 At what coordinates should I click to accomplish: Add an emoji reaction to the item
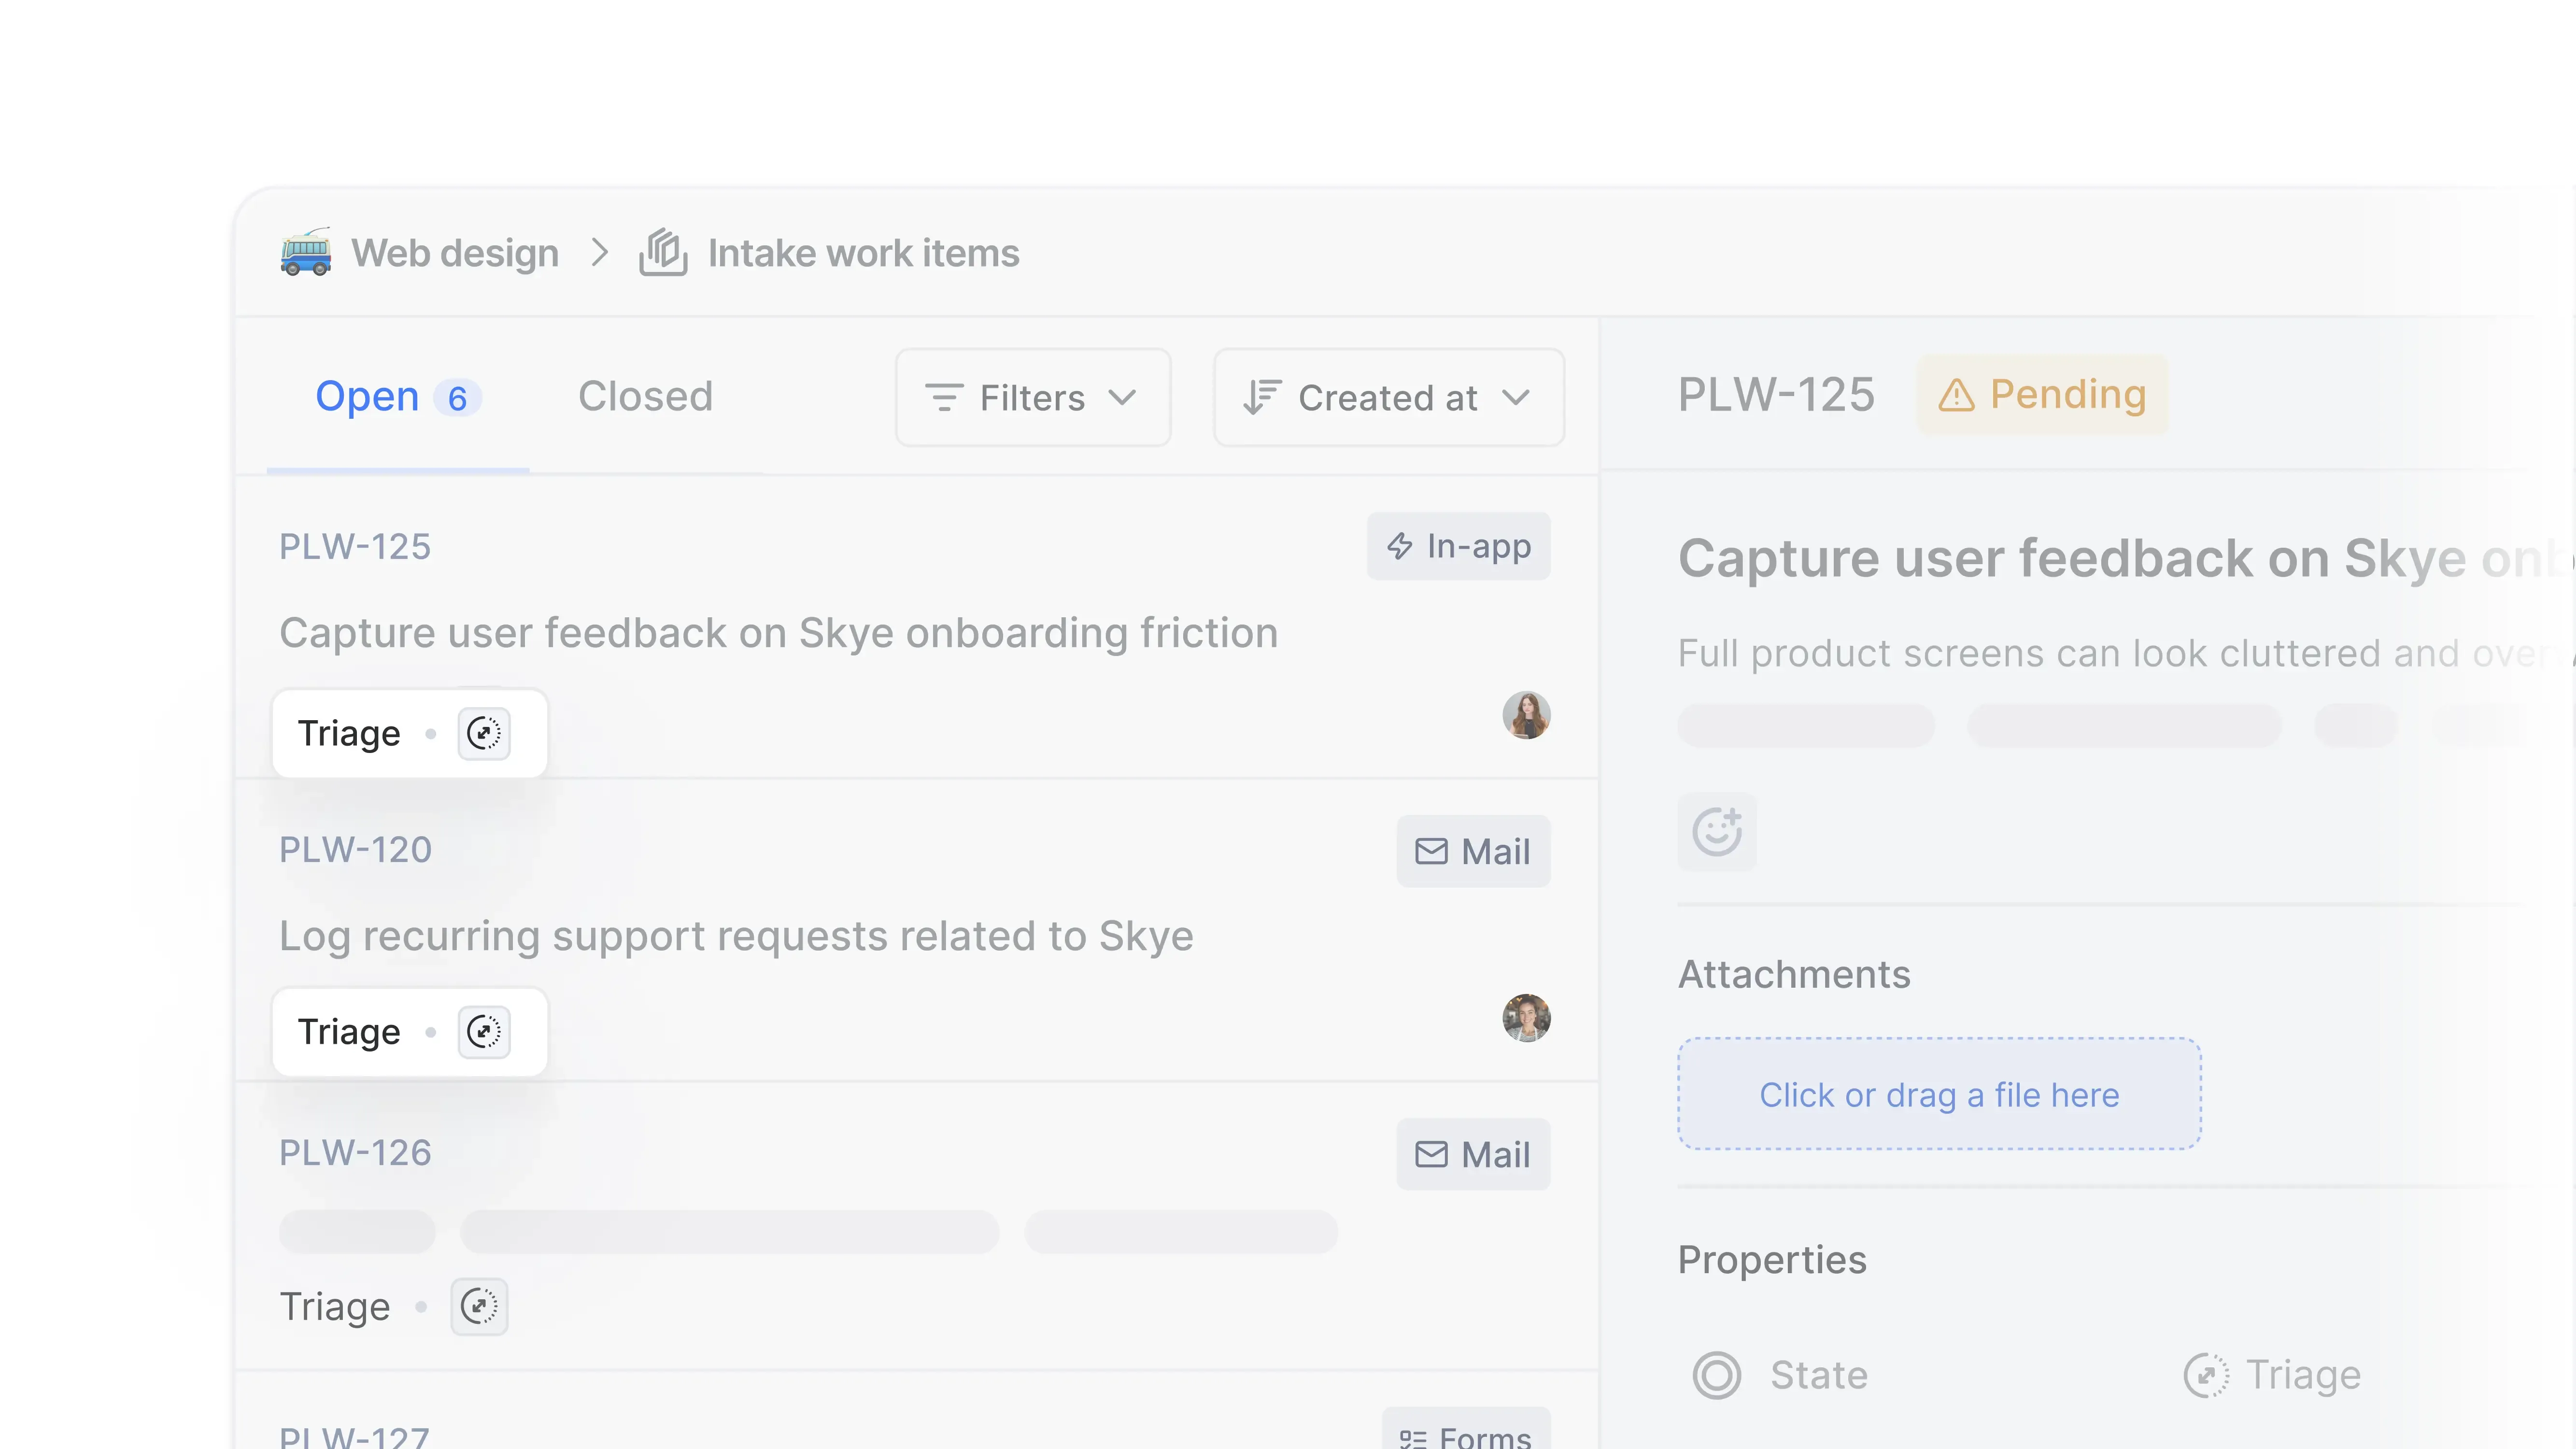pos(1716,831)
